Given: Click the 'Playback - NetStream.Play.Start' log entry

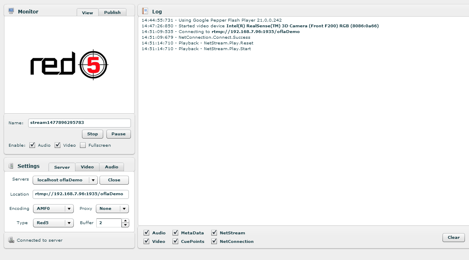Looking at the screenshot, I should tap(196, 49).
